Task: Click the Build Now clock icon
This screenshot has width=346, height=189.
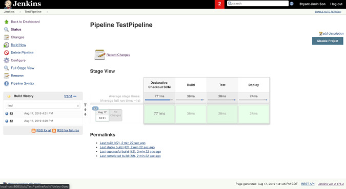Action: pos(6,45)
